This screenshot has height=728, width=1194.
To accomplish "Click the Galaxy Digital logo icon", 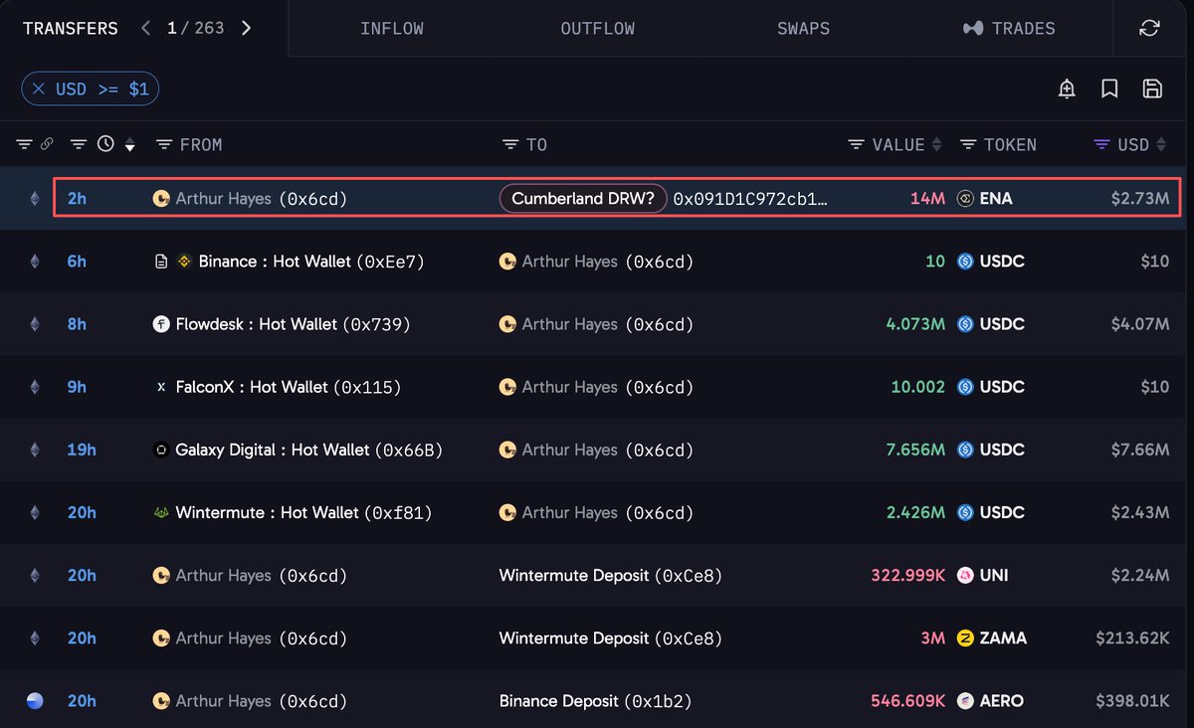I will pos(161,450).
